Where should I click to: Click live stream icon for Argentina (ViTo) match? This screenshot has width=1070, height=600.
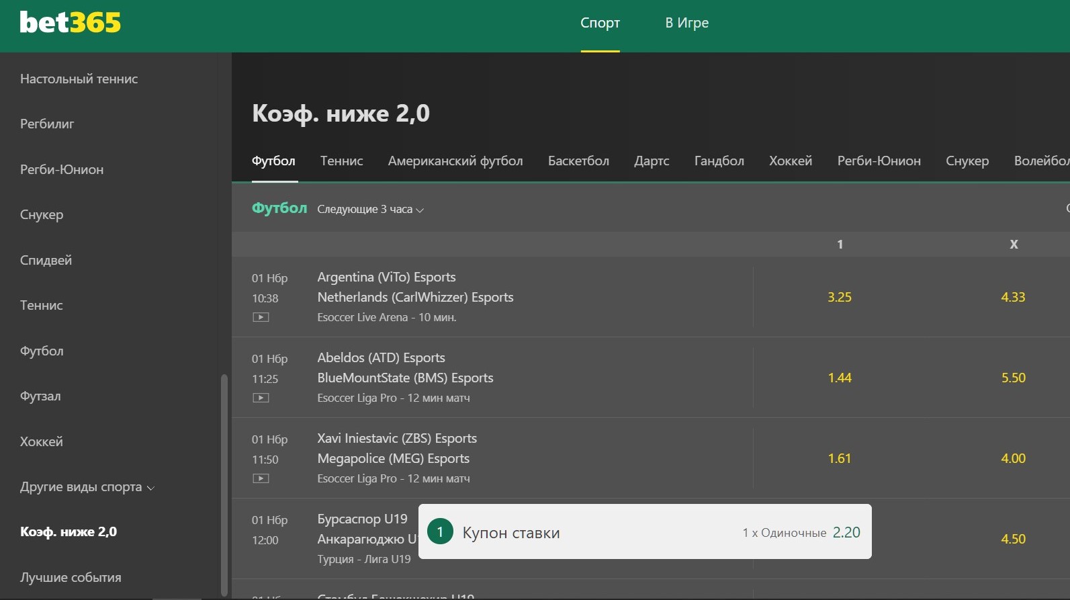[x=261, y=317]
